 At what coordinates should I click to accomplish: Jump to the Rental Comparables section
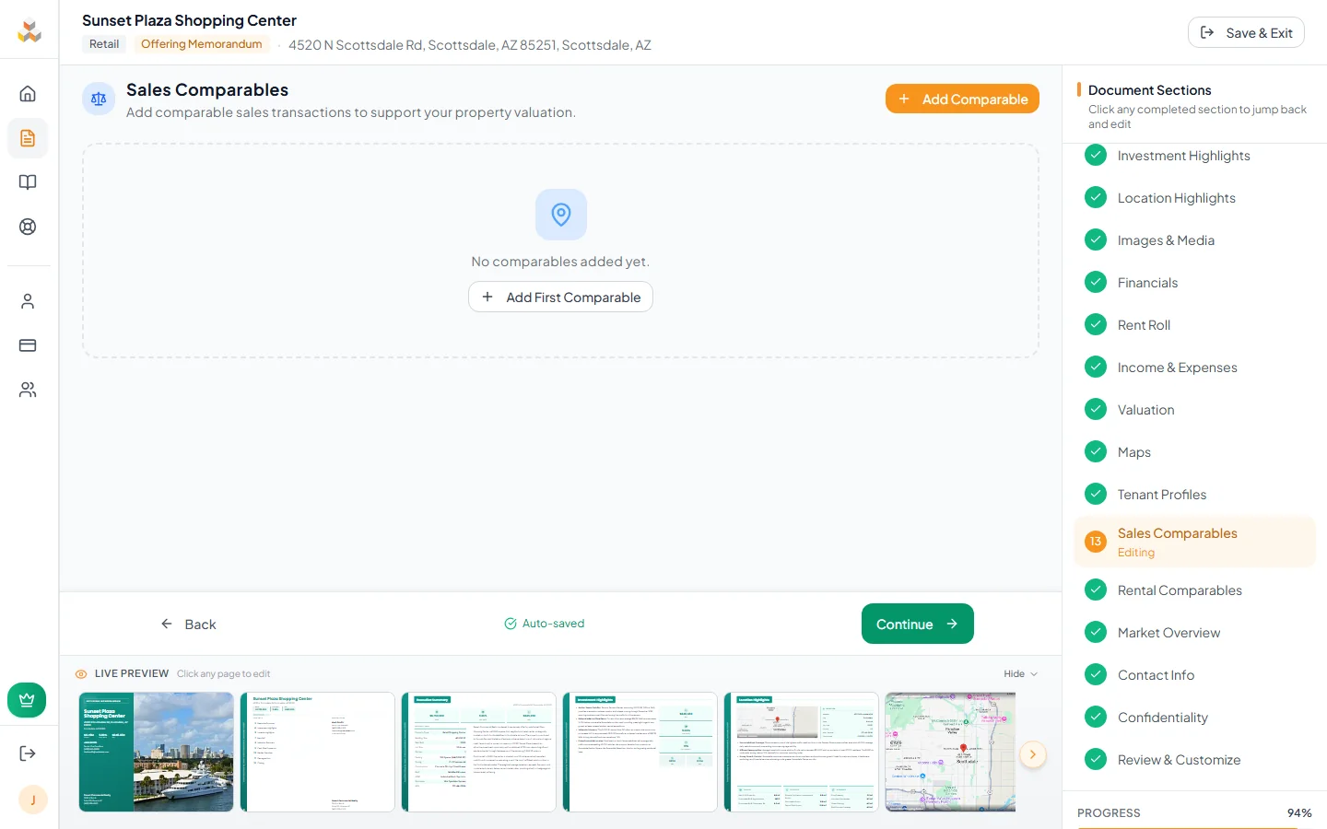[x=1180, y=590]
